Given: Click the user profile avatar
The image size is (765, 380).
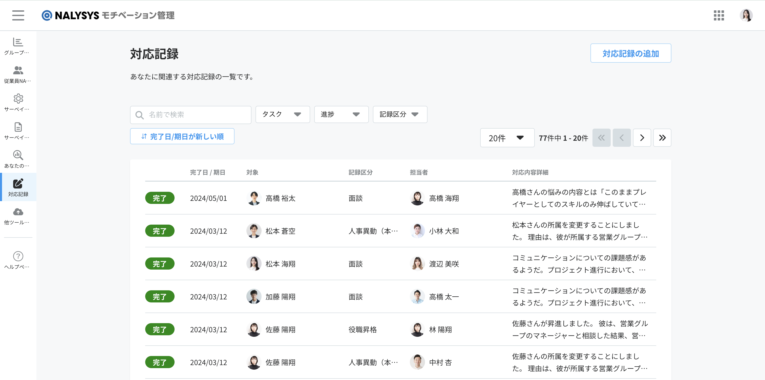Looking at the screenshot, I should 746,15.
